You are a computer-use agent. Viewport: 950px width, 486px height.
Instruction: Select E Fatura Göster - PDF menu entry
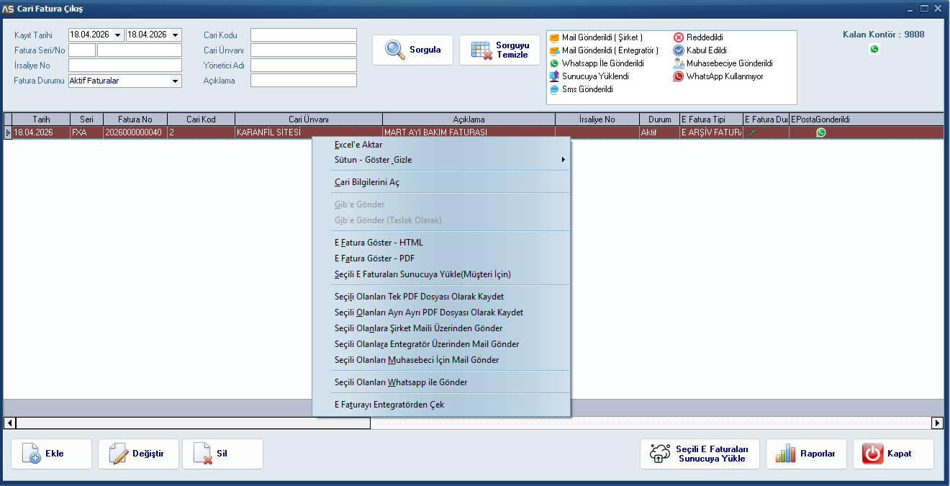point(374,258)
